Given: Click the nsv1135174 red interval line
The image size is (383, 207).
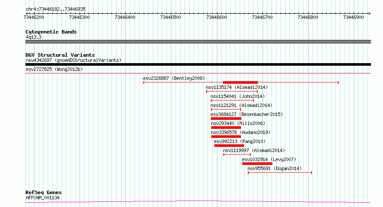Looking at the screenshot, I should click(232, 91).
